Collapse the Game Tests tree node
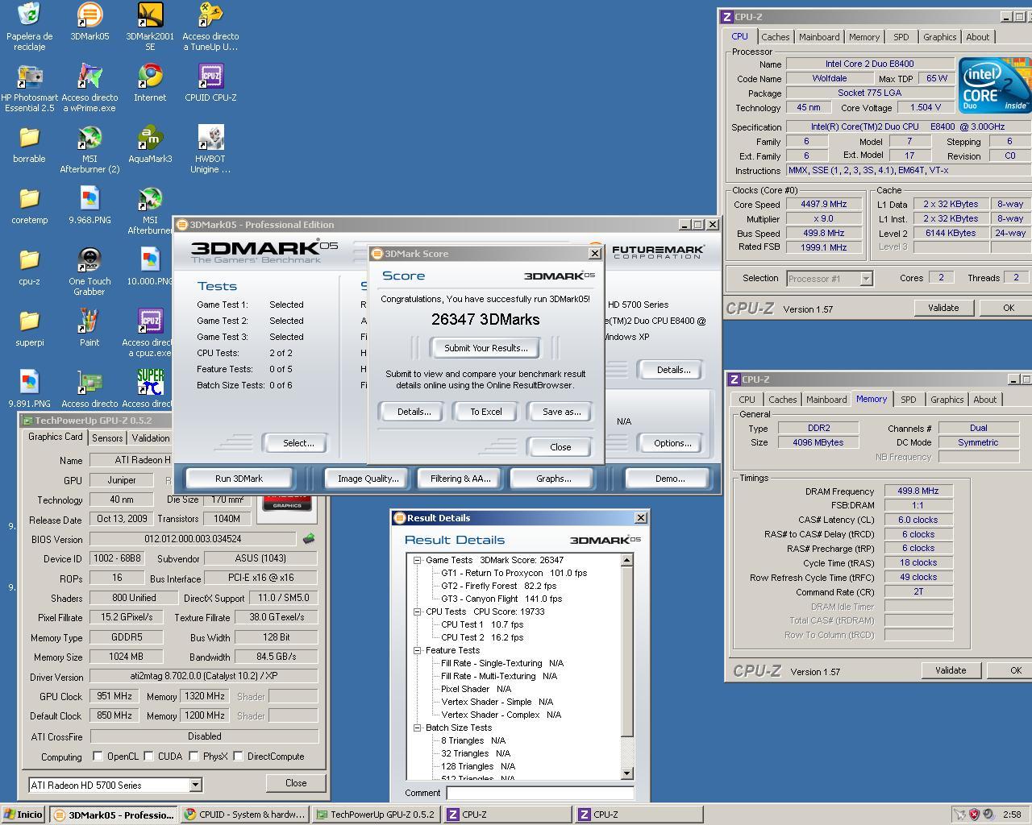The width and height of the screenshot is (1032, 825). 418,560
